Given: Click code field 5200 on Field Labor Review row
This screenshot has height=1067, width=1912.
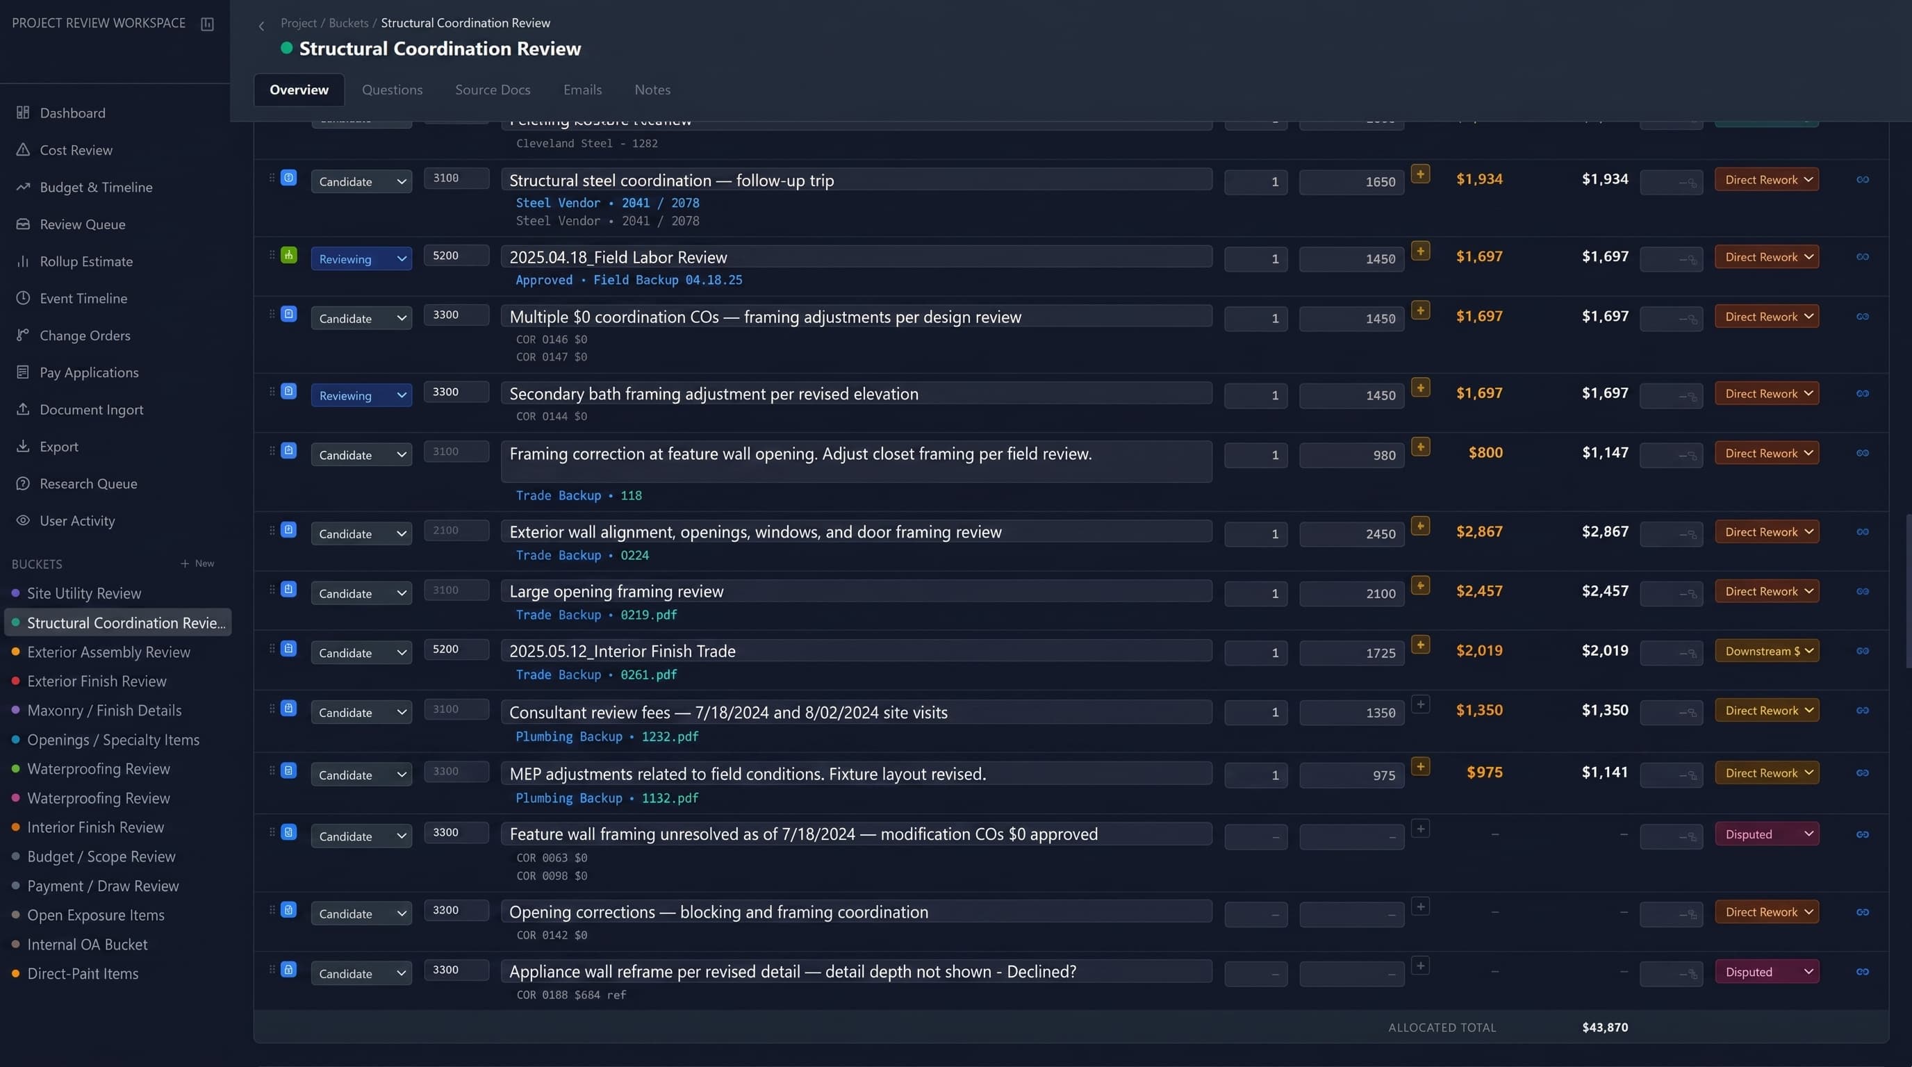Looking at the screenshot, I should [456, 255].
